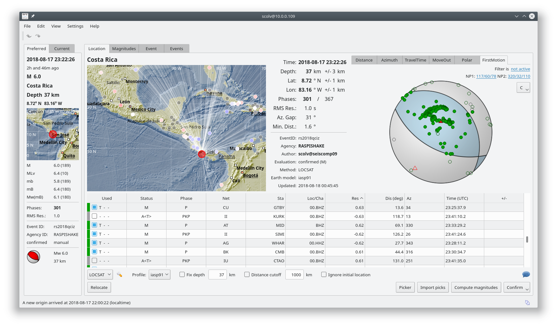Screen dimensions: 557x327
Task: Click the NP2 320/32/110 link
Action: (x=519, y=76)
